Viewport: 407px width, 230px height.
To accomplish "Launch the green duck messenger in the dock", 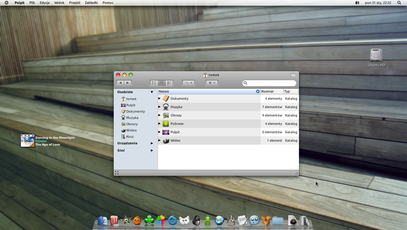I will 208,220.
